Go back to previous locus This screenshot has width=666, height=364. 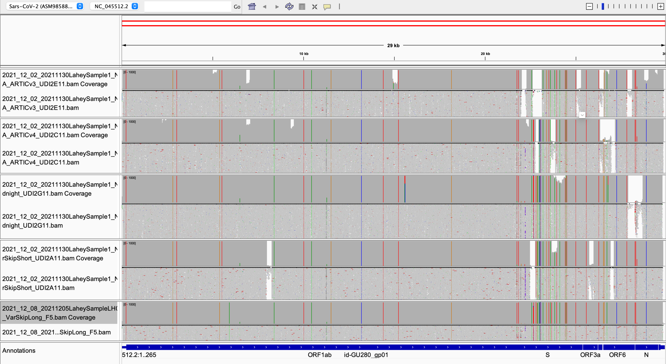265,6
